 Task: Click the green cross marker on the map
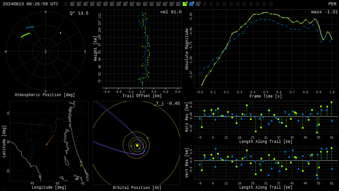[x=81, y=165]
